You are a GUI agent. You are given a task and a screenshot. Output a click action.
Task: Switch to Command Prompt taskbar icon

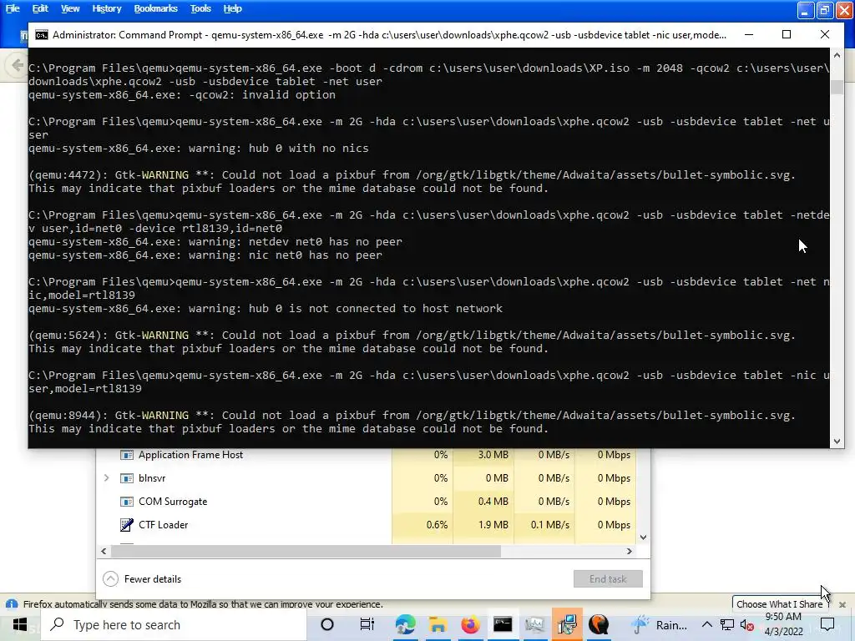point(503,624)
